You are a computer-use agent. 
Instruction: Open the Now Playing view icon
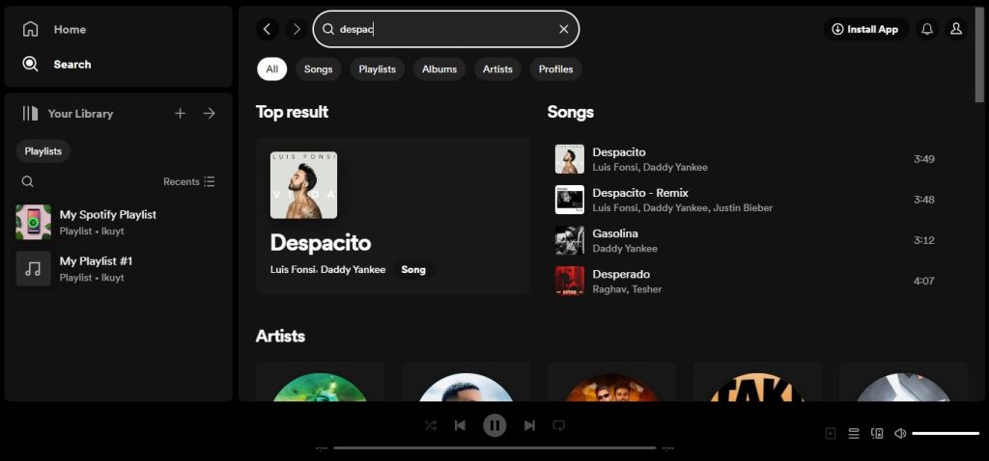(x=831, y=433)
